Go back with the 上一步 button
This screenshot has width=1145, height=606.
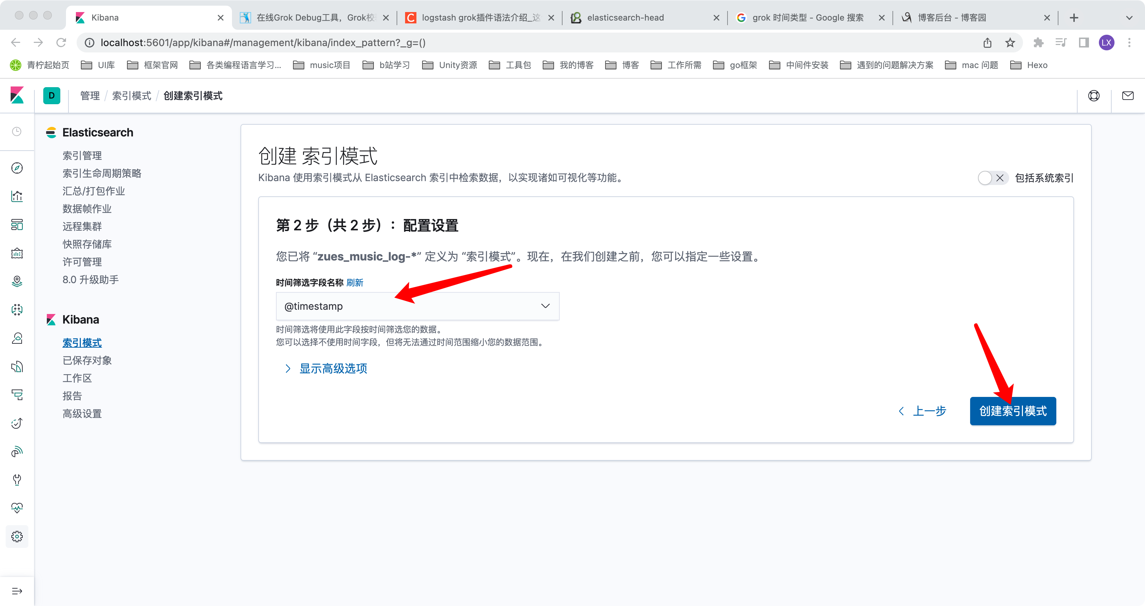pyautogui.click(x=922, y=411)
